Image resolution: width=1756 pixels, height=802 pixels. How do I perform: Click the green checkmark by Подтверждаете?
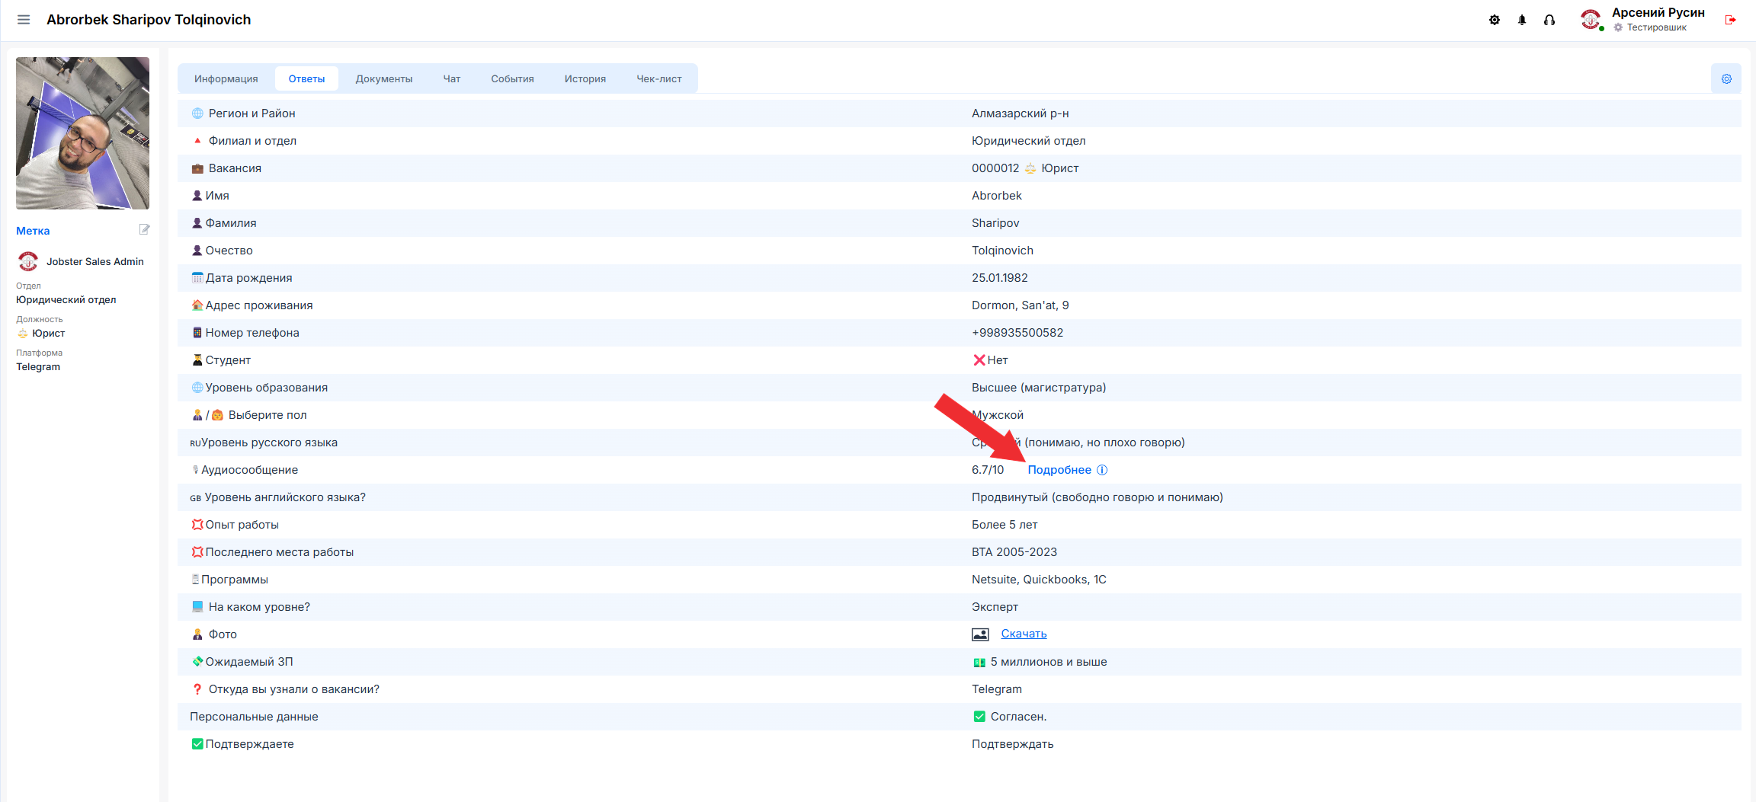(x=197, y=744)
